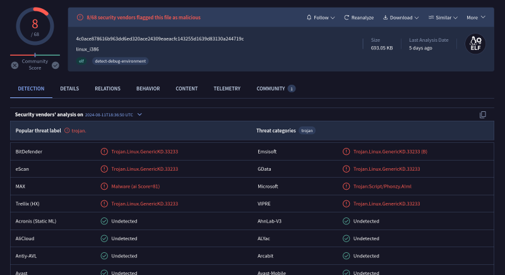Screen dimensions: 505x275
Task: Click the Reanalyze button
Action: pyautogui.click(x=359, y=17)
